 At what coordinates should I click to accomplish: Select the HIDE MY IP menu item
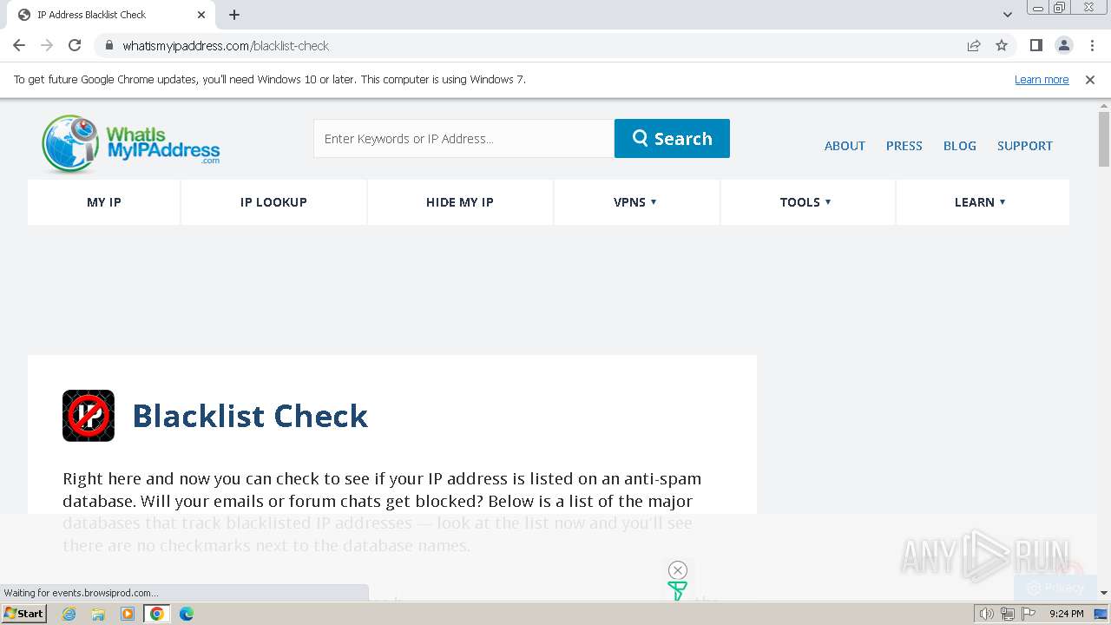tap(460, 202)
